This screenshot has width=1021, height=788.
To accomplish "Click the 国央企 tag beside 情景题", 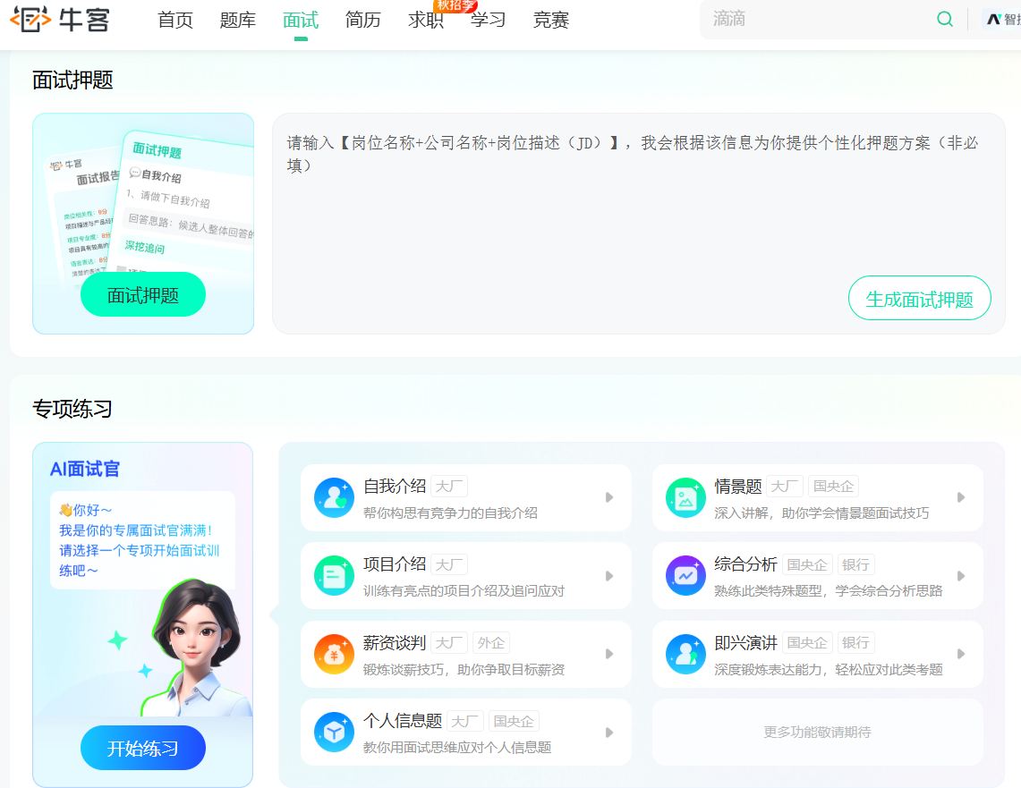I will pyautogui.click(x=833, y=487).
